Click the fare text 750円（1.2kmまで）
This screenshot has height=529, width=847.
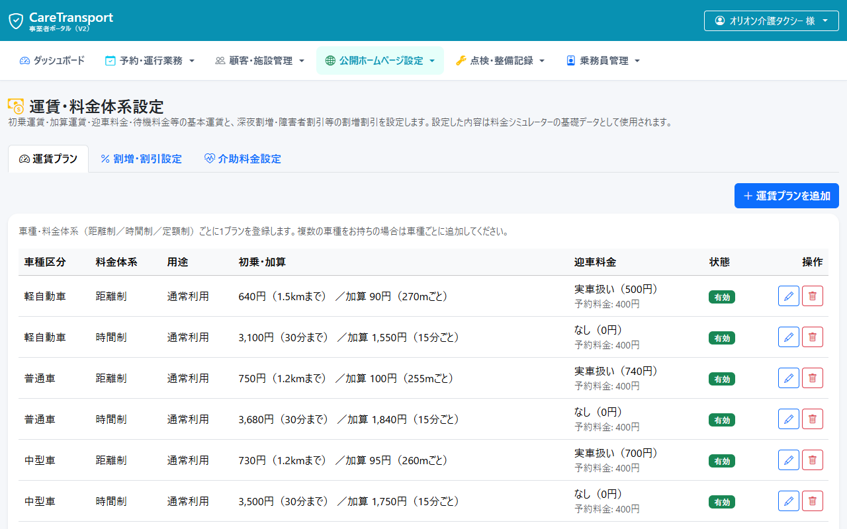pyautogui.click(x=283, y=378)
